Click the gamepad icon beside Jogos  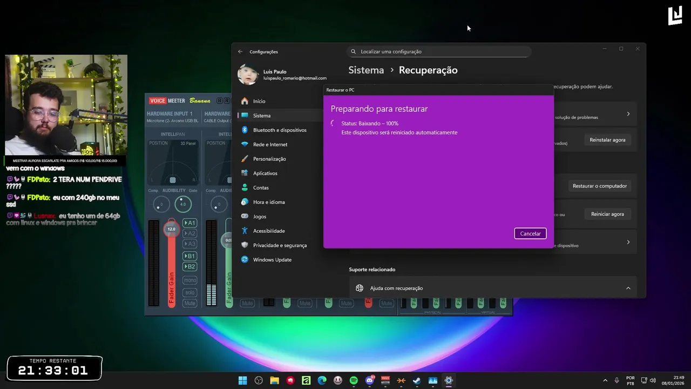(x=245, y=217)
